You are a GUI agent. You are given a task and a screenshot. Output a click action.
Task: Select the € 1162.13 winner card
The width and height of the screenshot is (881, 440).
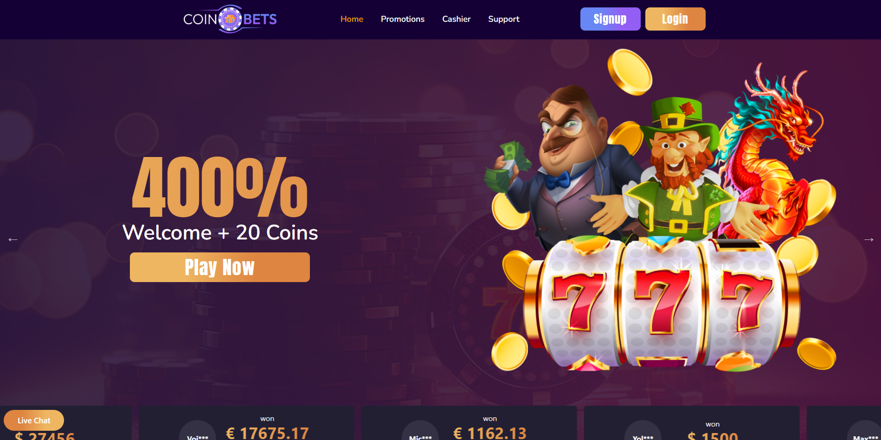click(x=469, y=423)
